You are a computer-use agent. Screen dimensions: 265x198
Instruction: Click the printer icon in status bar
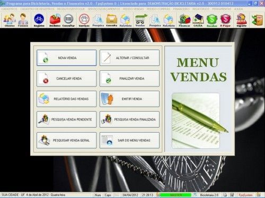coord(225,195)
